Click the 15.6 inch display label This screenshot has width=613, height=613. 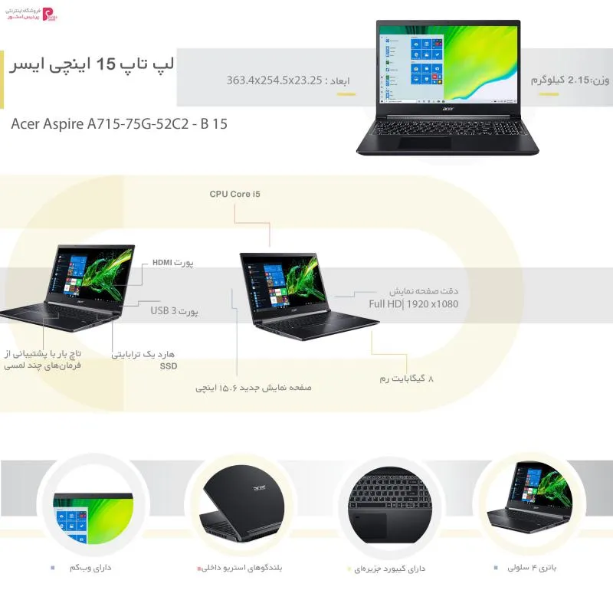coord(254,388)
